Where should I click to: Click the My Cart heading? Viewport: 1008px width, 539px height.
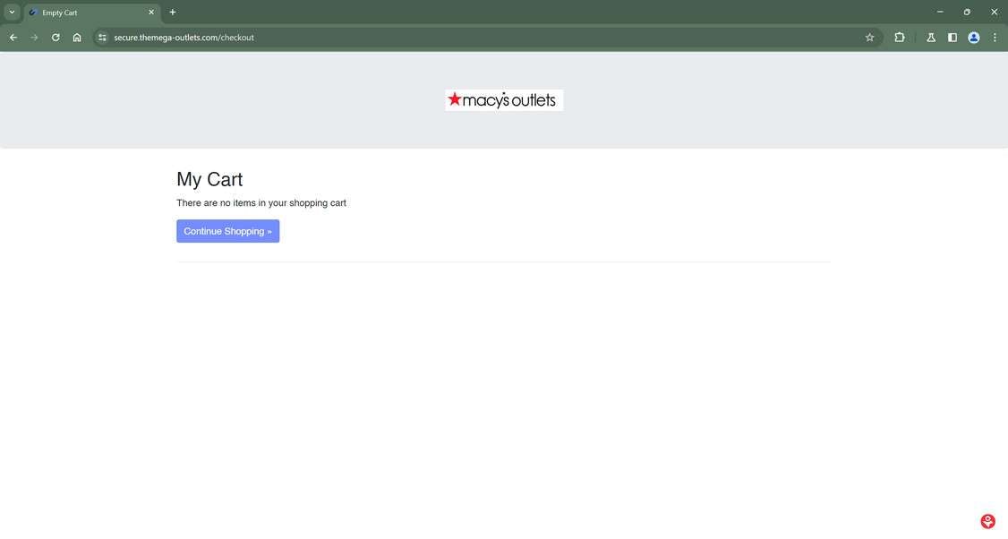coord(209,179)
